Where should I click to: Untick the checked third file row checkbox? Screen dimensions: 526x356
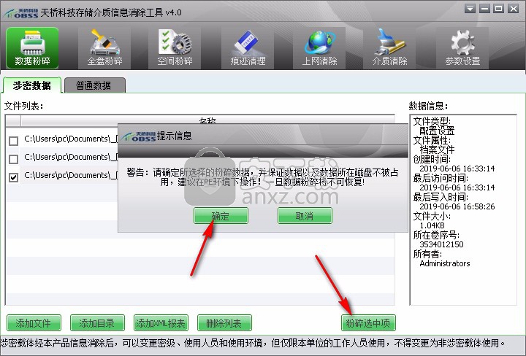click(x=13, y=177)
